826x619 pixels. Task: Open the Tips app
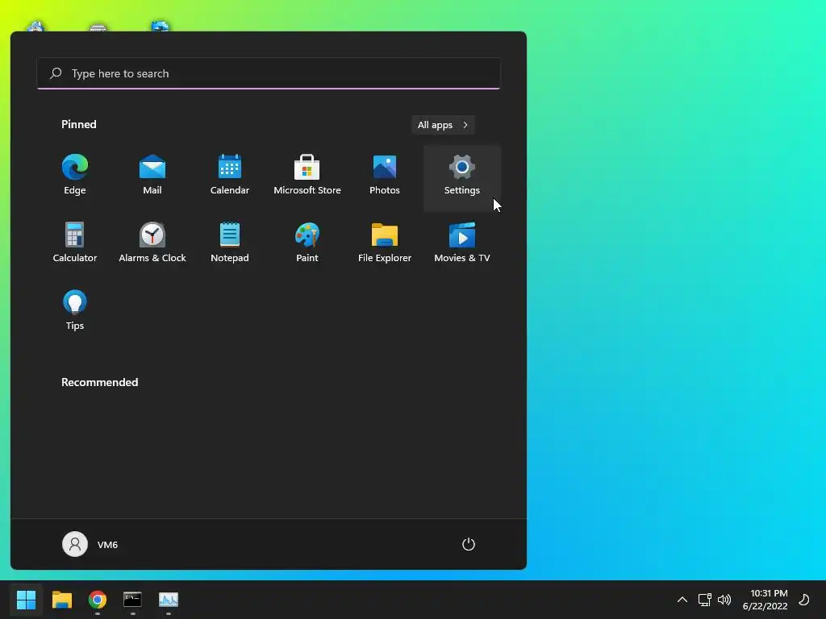click(75, 310)
